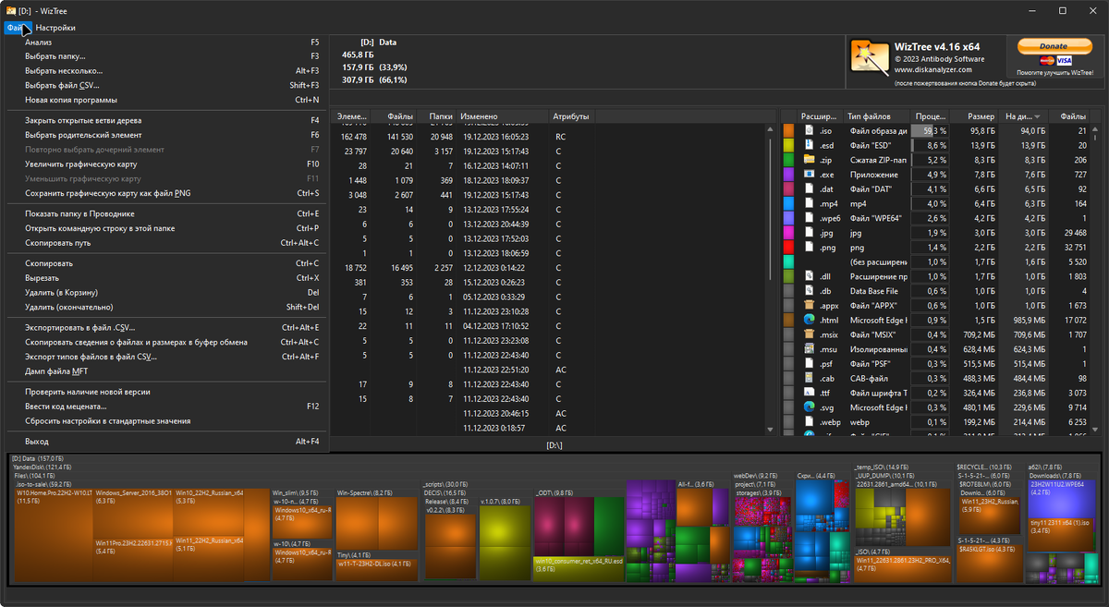Image resolution: width=1109 pixels, height=607 pixels.
Task: Choose 'Вырезать' from the File menu
Action: coord(167,278)
